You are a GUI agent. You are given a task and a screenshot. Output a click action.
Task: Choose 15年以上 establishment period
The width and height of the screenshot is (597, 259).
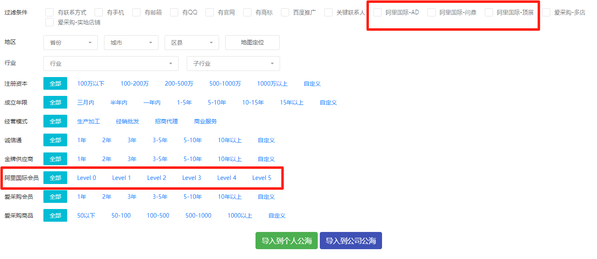(292, 102)
